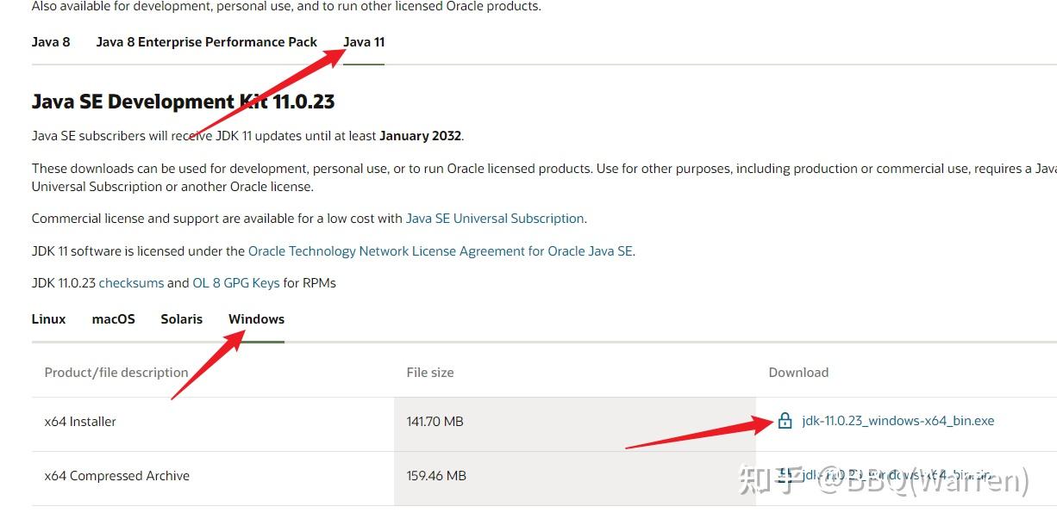Click lock icon beside the exe download
The height and width of the screenshot is (525, 1057).
click(x=785, y=421)
